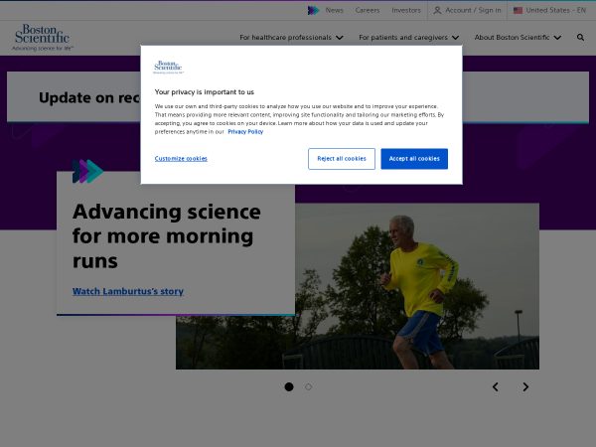Expand About Boston Scientific menu
Screen dimensions: 596x447
coord(518,38)
